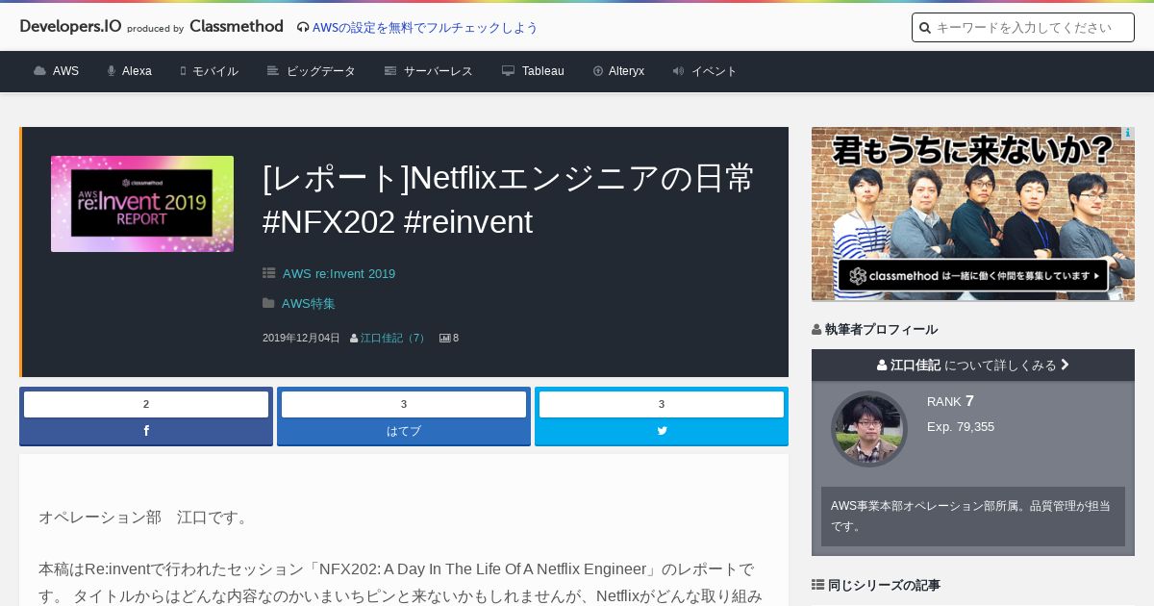The height and width of the screenshot is (606, 1154).
Task: Click the Twitter share count 3
Action: click(662, 404)
